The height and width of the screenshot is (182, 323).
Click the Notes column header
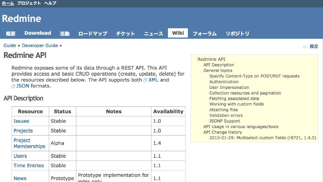[x=114, y=111]
